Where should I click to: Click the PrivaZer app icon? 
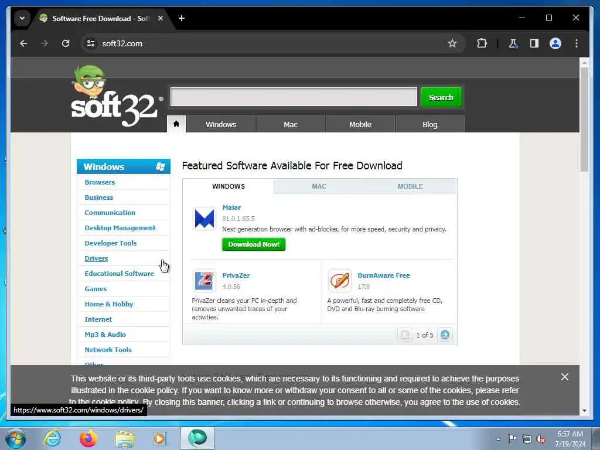204,281
